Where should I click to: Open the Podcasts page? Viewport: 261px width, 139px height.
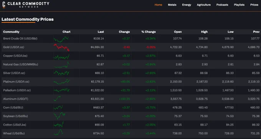coord(222,5)
